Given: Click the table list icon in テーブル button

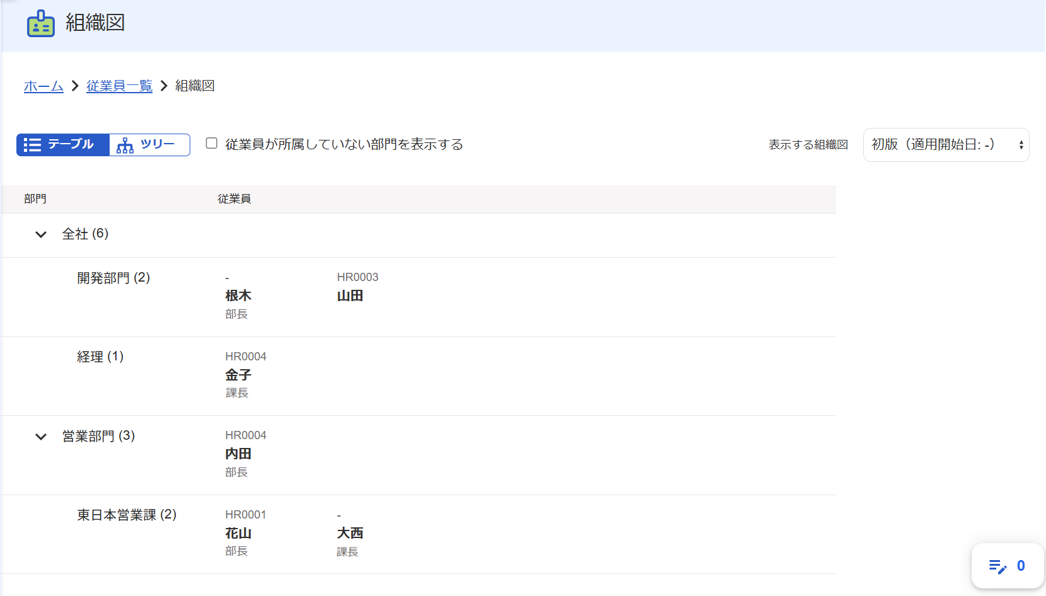Looking at the screenshot, I should click(32, 145).
